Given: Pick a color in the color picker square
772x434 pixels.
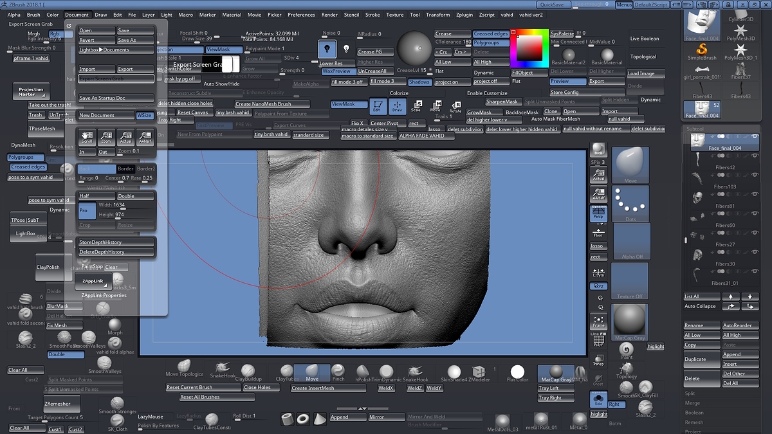Looking at the screenshot, I should coord(530,47).
